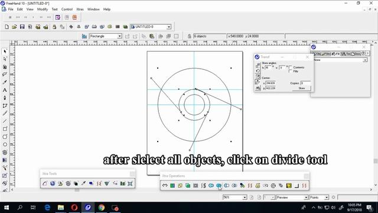378x213 pixels.
Task: Click the Center y coordinate field
Action: tap(271, 88)
